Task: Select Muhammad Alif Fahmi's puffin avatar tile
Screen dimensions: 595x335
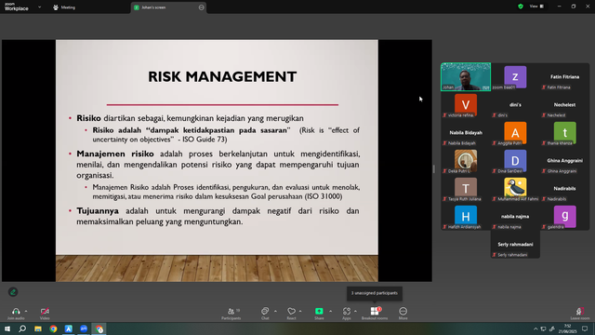Action: coord(515,188)
